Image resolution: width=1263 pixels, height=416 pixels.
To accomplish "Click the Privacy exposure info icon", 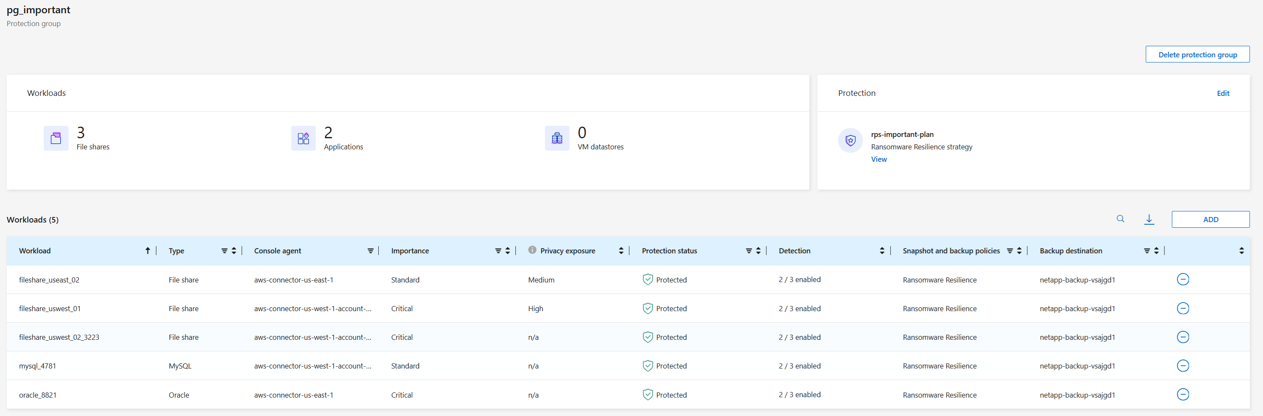I will pos(532,250).
